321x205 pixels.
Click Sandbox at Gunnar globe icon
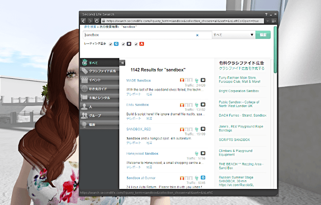[197, 178]
